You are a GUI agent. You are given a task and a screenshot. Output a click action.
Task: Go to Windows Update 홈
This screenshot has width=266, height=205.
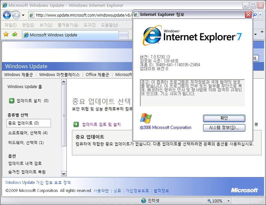point(25,87)
